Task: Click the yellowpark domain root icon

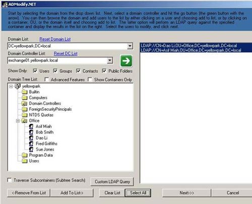Action: point(18,86)
